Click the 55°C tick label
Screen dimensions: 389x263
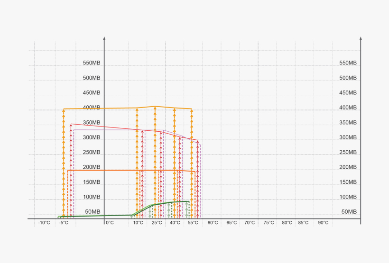193,223
